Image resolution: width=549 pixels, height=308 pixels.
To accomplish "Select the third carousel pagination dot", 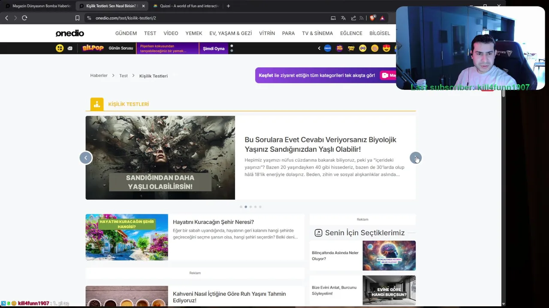I will point(250,207).
